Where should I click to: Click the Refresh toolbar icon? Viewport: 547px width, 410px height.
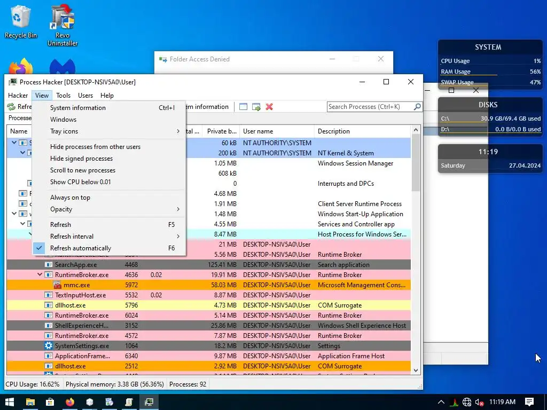[x=12, y=107]
